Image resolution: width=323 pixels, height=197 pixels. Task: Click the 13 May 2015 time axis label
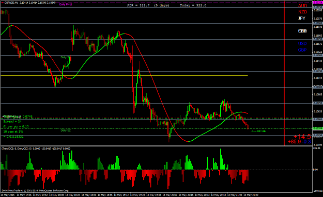click(8, 195)
